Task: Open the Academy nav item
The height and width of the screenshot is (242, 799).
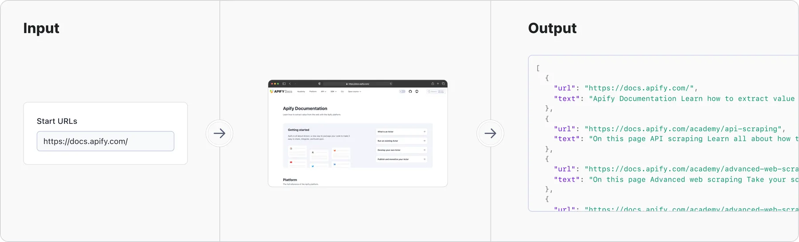Action: [x=301, y=92]
